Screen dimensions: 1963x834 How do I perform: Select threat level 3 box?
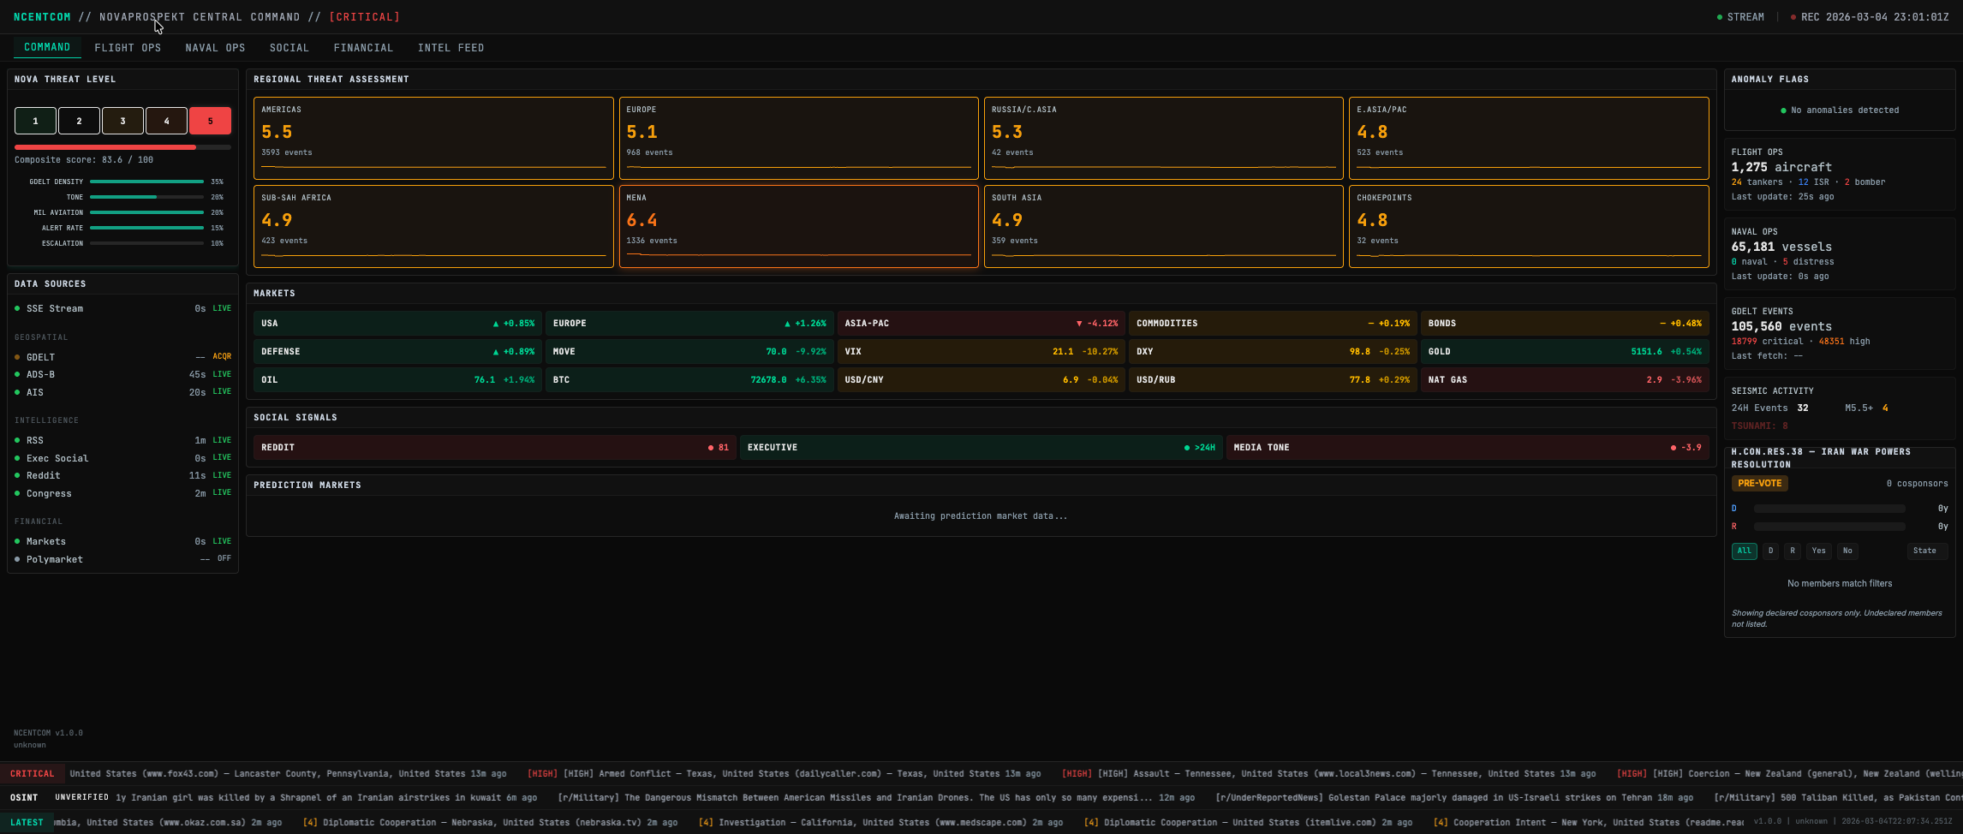click(x=122, y=121)
